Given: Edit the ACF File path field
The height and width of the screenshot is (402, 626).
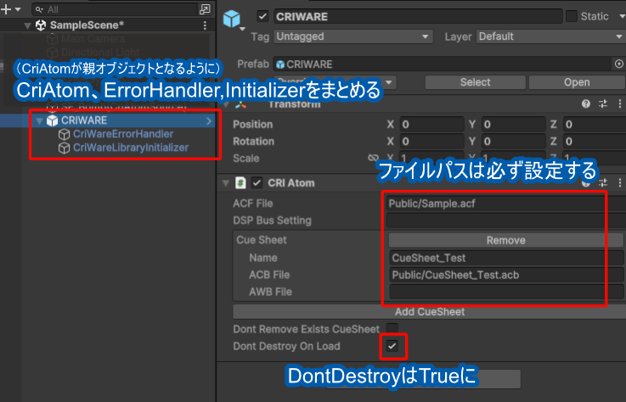Looking at the screenshot, I should pos(505,204).
